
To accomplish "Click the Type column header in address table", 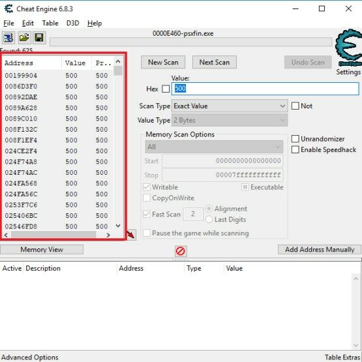I will coord(204,268).
